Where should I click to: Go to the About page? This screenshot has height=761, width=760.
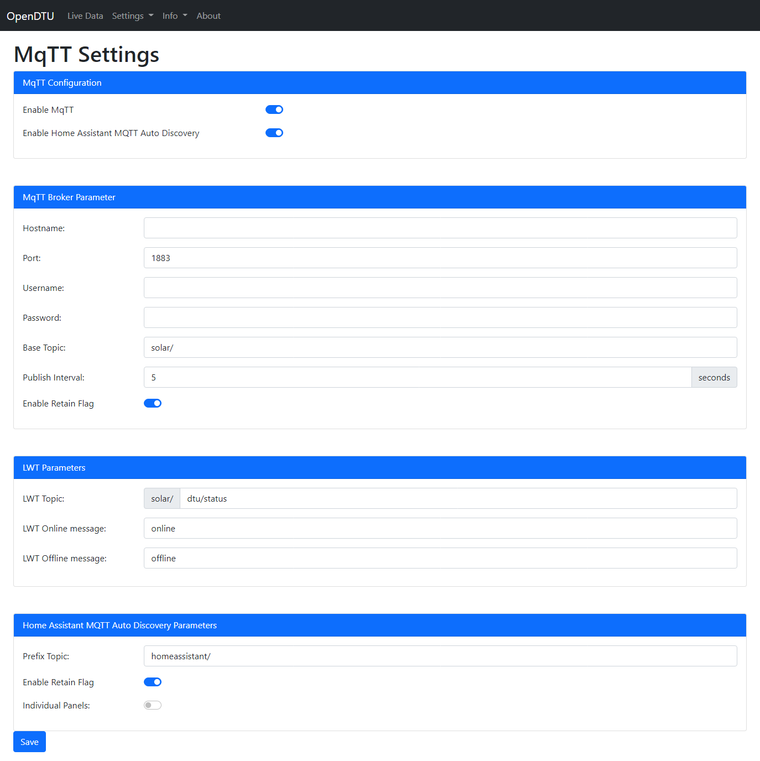[x=208, y=16]
